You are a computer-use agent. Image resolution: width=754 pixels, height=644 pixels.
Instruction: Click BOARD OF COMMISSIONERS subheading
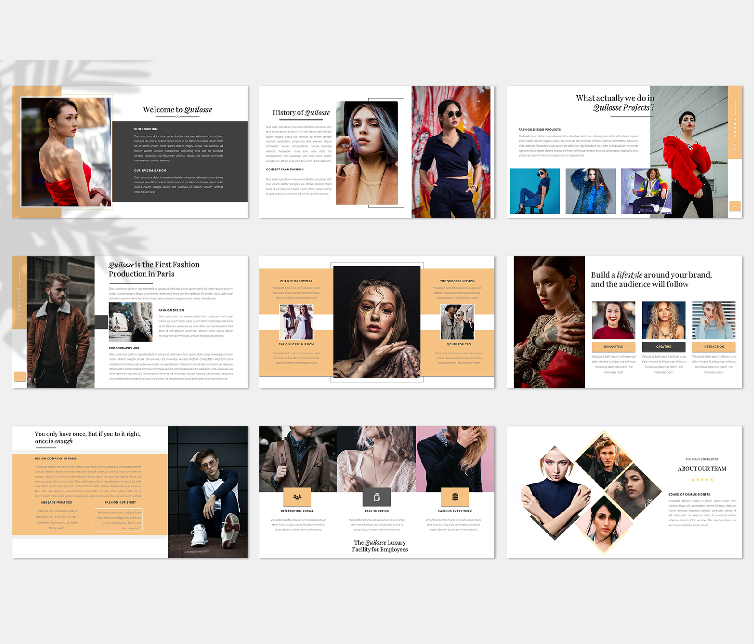coord(689,494)
